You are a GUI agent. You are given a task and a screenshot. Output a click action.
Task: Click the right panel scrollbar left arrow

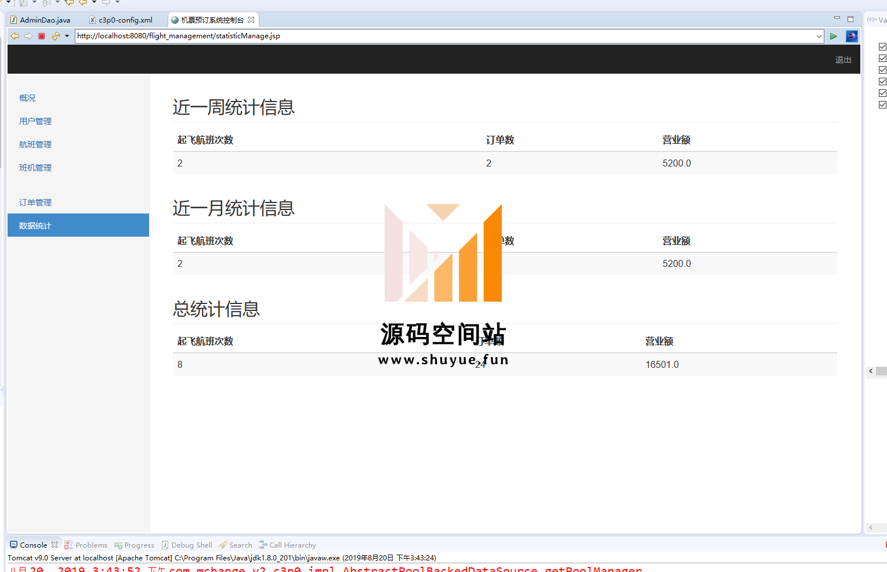tap(871, 371)
